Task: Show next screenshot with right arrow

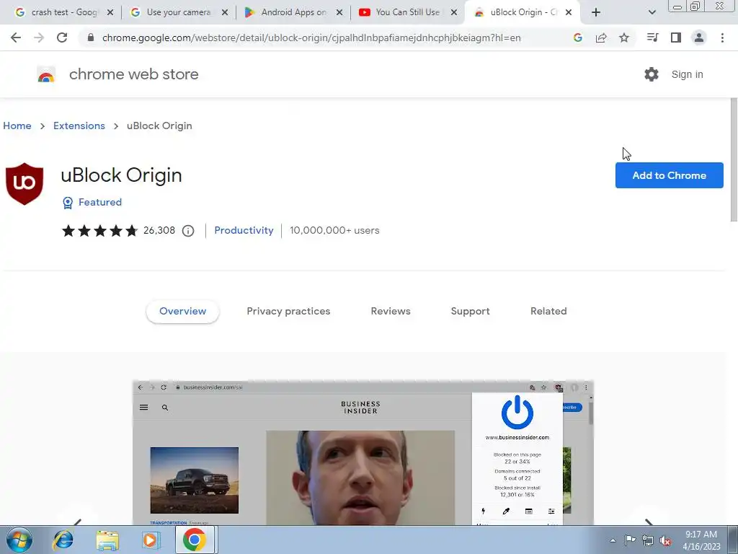Action: (649, 521)
